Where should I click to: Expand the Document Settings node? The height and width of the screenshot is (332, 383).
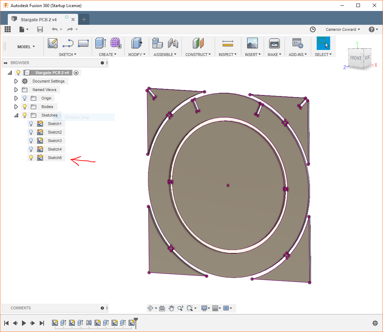16,81
